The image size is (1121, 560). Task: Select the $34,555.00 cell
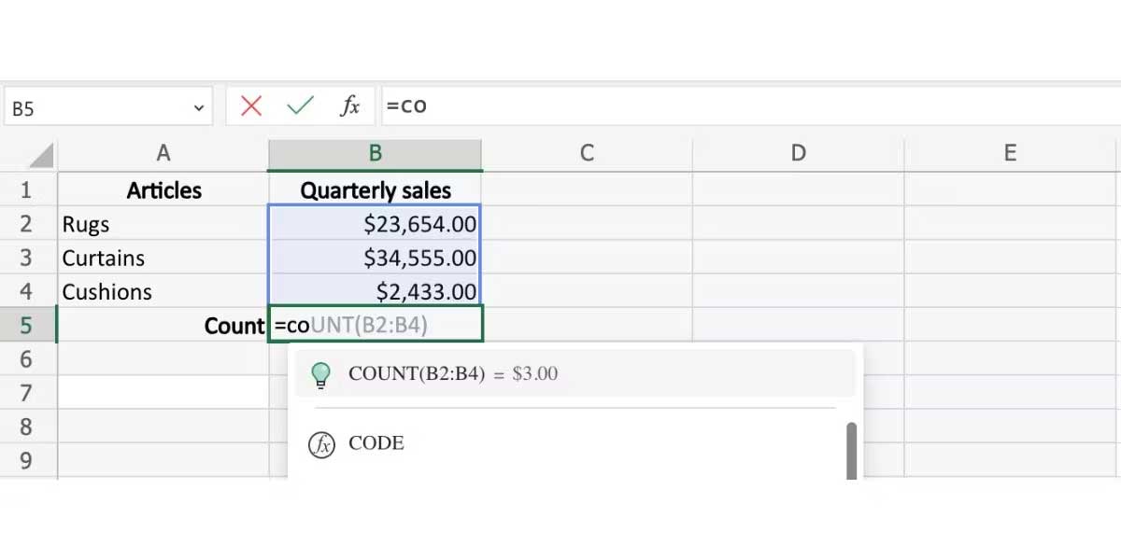375,258
